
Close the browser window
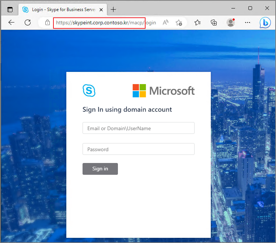267,8
